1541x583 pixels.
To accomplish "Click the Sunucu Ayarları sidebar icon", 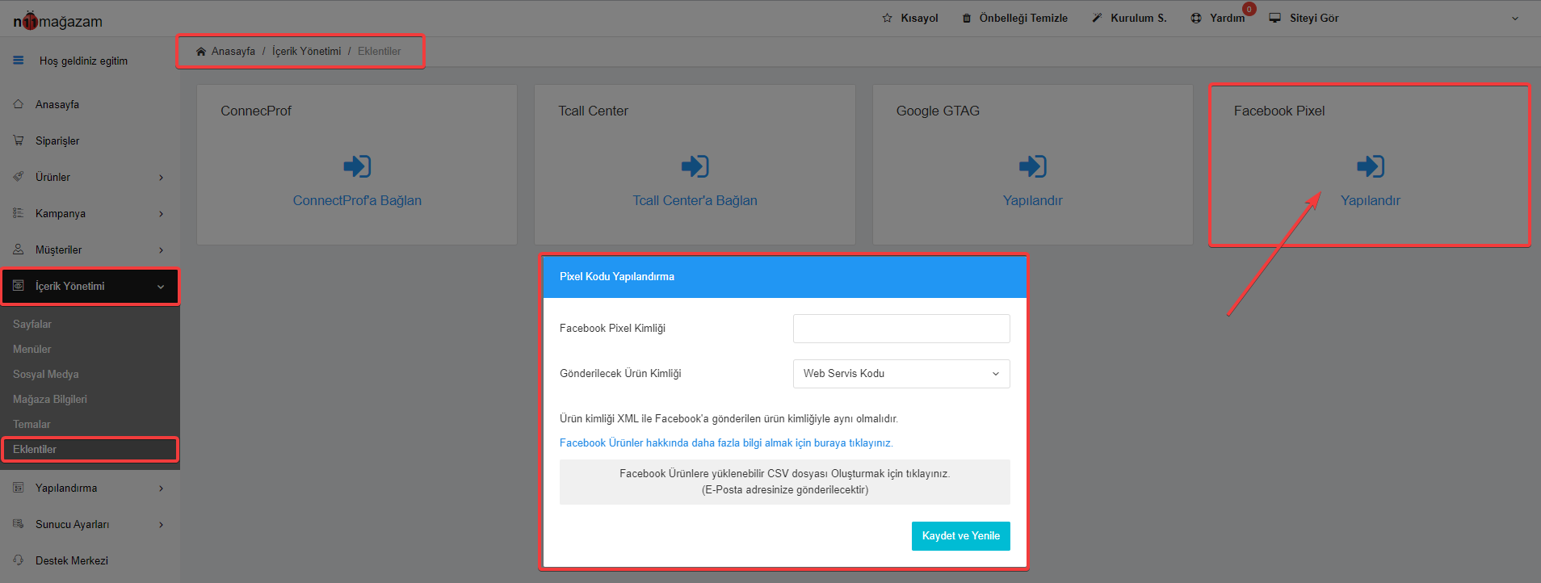I will click(19, 524).
